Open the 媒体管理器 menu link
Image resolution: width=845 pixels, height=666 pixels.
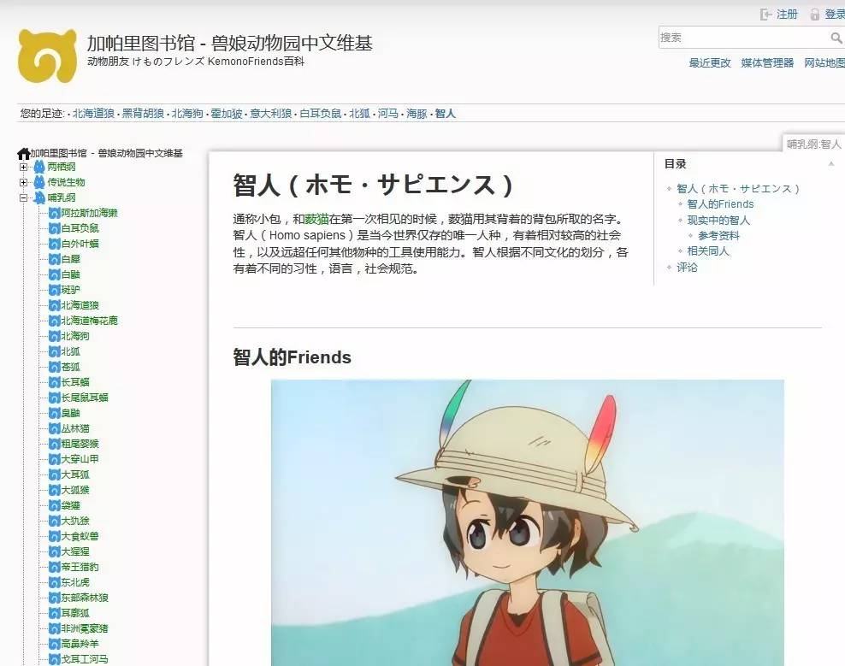(x=767, y=63)
